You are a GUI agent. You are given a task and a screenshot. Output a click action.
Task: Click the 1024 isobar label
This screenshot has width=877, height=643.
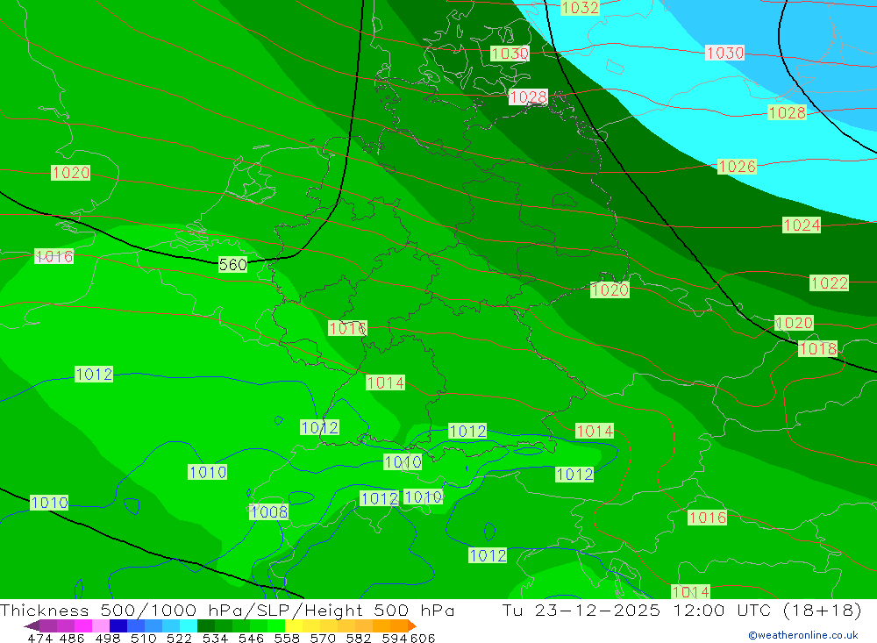[802, 225]
